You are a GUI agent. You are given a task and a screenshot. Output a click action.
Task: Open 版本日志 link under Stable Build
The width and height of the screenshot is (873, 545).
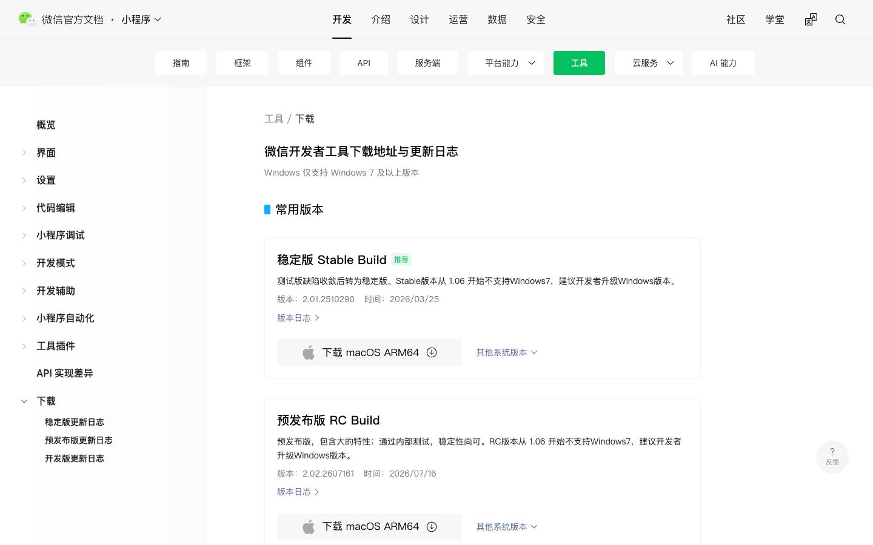click(x=298, y=318)
